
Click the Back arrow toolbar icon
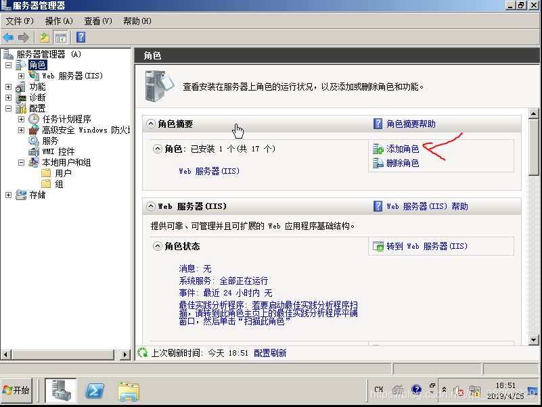(x=8, y=37)
